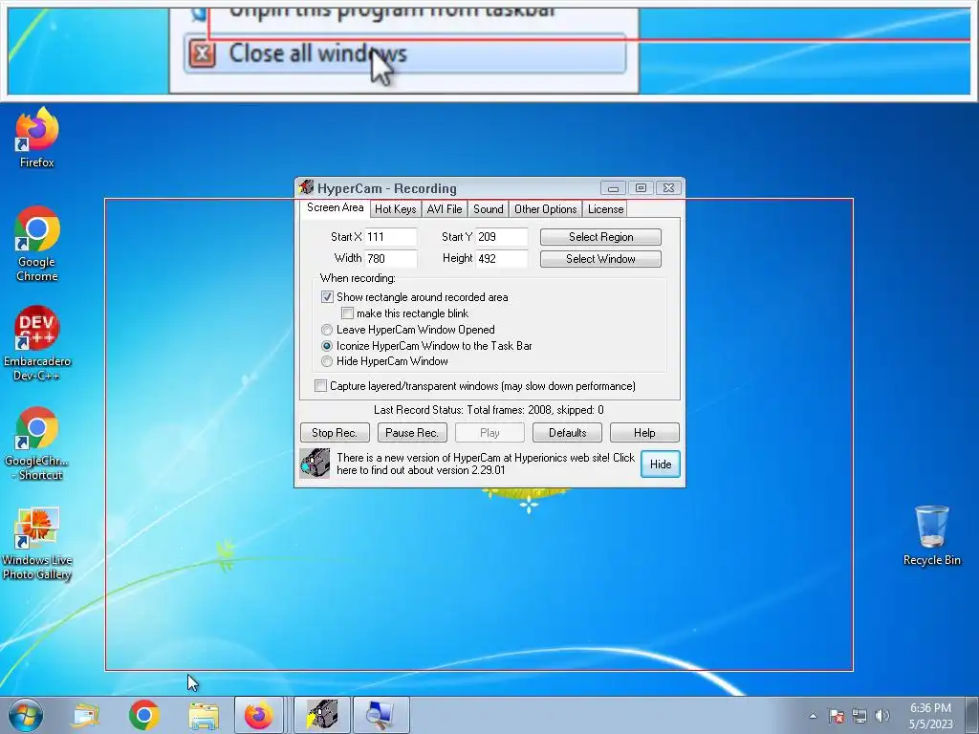
Task: Choose Close all windows menu entry
Action: (405, 54)
